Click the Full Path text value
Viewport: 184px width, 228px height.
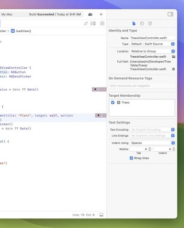(x=150, y=65)
